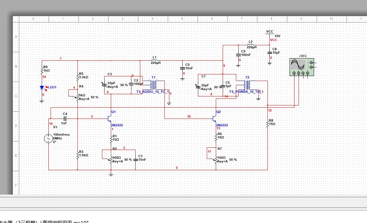Select the R2 500Ω potentiometer
Viewport: 367px width, 223px height.
click(x=111, y=160)
